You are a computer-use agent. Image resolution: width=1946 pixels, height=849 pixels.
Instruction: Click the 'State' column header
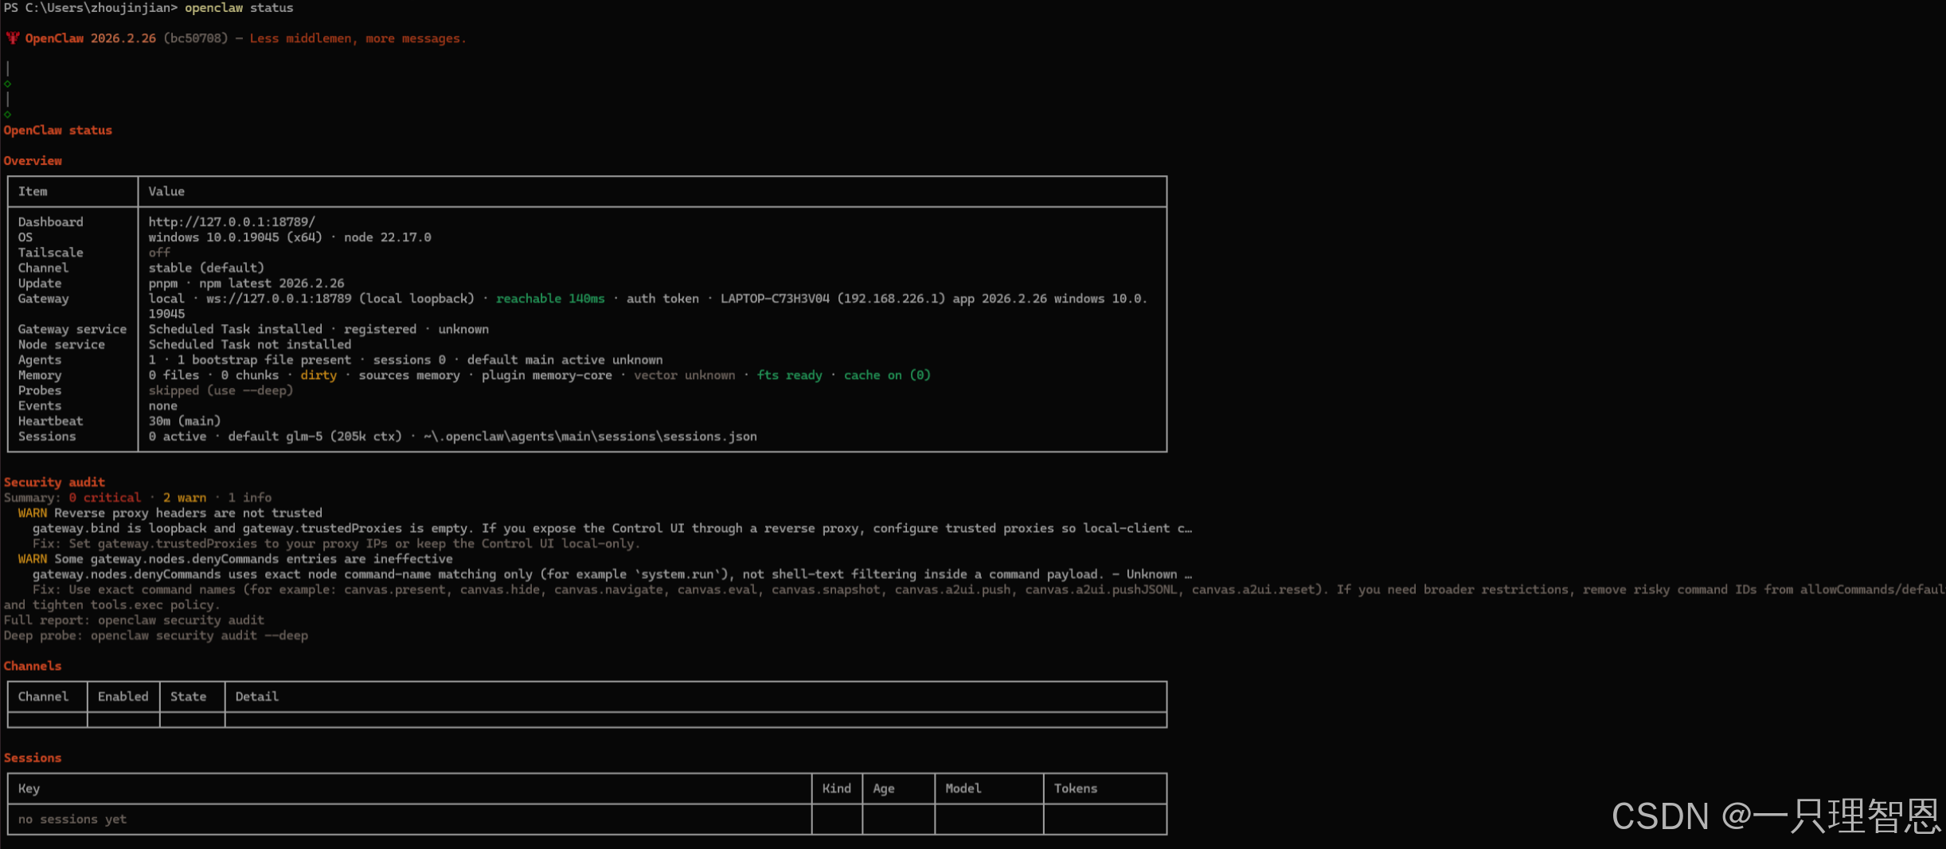[188, 697]
